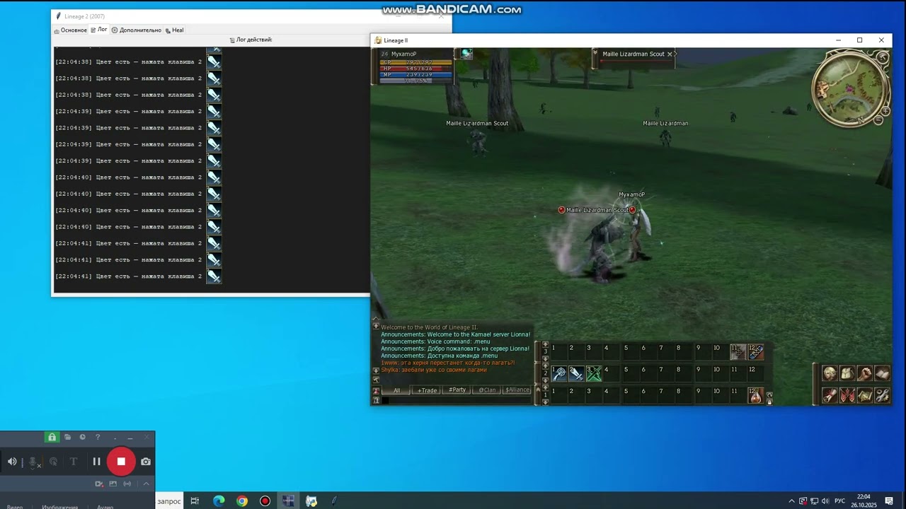This screenshot has width=906, height=509.
Task: Select the @Clan chat tab
Action: 487,390
